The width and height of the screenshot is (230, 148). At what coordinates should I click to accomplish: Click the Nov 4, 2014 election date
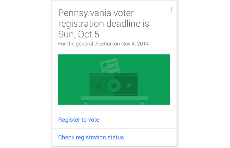pyautogui.click(x=135, y=44)
